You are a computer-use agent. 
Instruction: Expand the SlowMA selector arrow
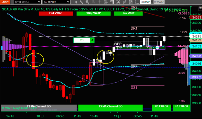pos(152,2)
